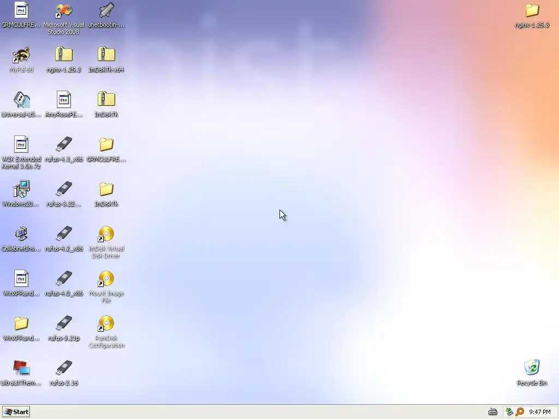The height and width of the screenshot is (419, 559).
Task: Select the rufus-4.2_x86 icon
Action: [63, 234]
